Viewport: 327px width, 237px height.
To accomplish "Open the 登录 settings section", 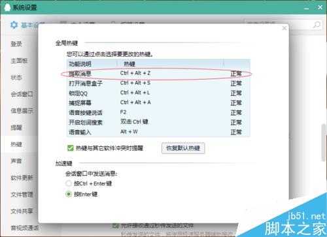I will [x=16, y=44].
